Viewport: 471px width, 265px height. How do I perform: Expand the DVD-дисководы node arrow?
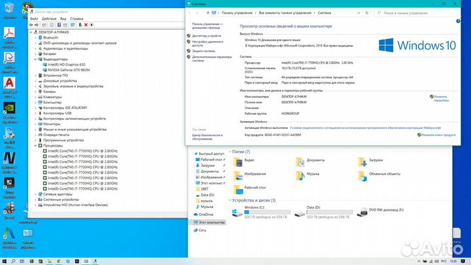point(35,43)
